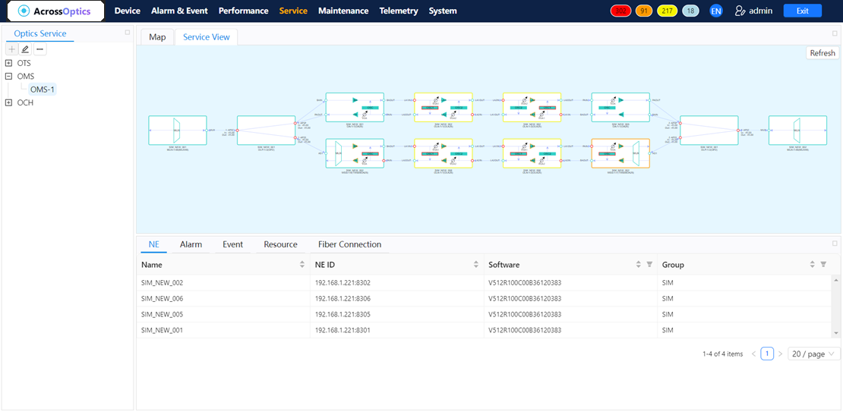Expand the OCH tree node
This screenshot has width=843, height=412.
pos(8,102)
